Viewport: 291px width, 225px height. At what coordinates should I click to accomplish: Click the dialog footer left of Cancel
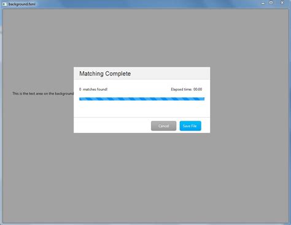tap(112, 125)
